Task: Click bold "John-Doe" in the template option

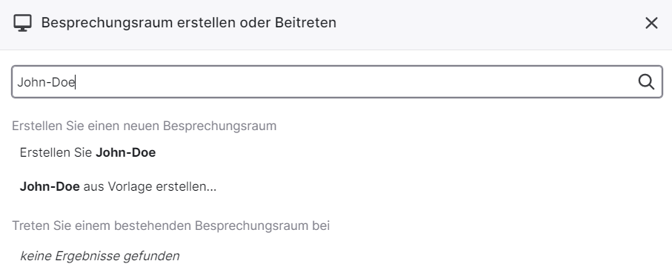Action: pyautogui.click(x=50, y=186)
